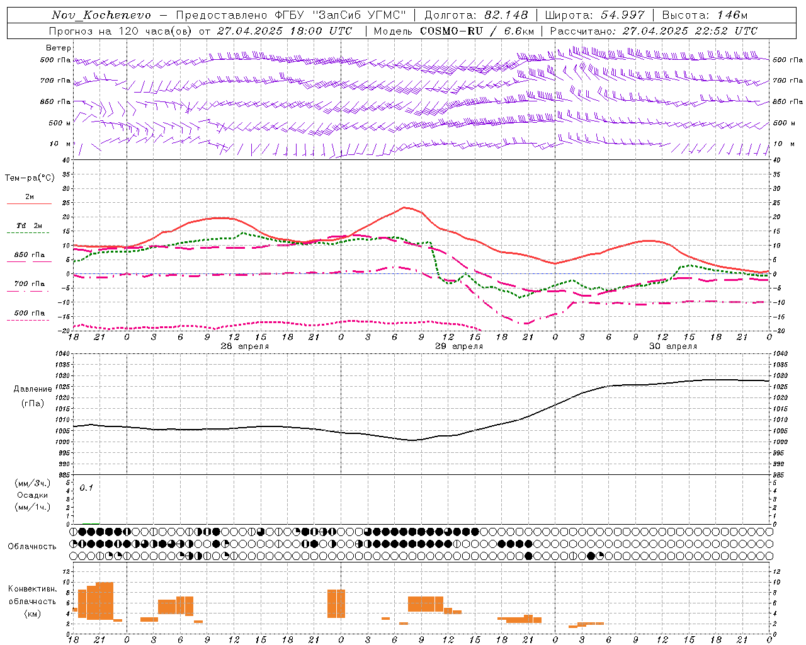The image size is (806, 645).
Task: Click the Конвективн. panel label
Action: [x=33, y=589]
